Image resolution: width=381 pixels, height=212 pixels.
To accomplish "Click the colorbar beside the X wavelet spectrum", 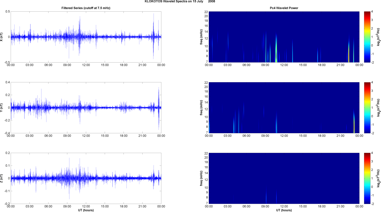I will [367, 37].
